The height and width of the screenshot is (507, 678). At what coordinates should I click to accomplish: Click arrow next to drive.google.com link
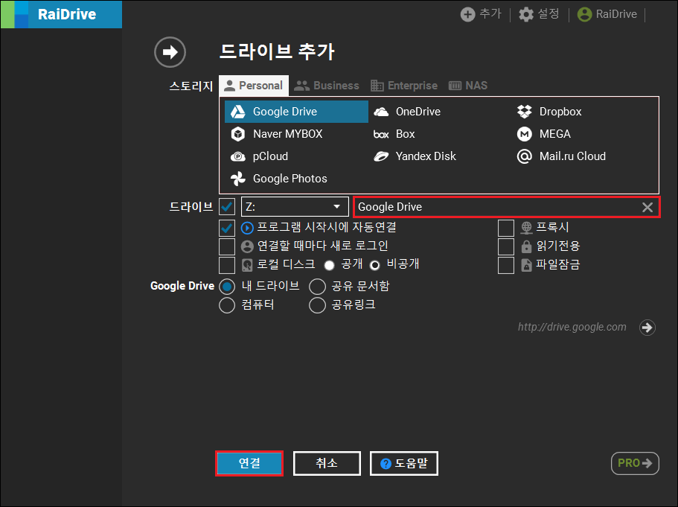click(x=647, y=328)
